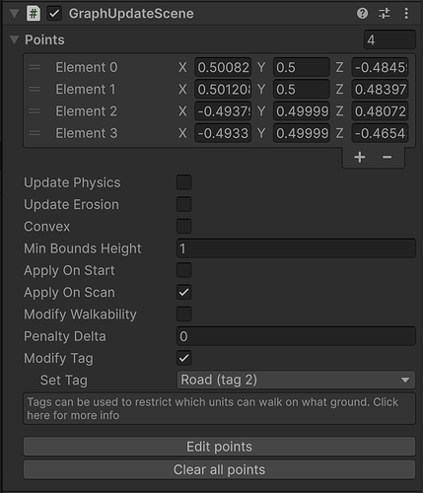
Task: Click the GraphUpdateScene script icon
Action: click(34, 14)
